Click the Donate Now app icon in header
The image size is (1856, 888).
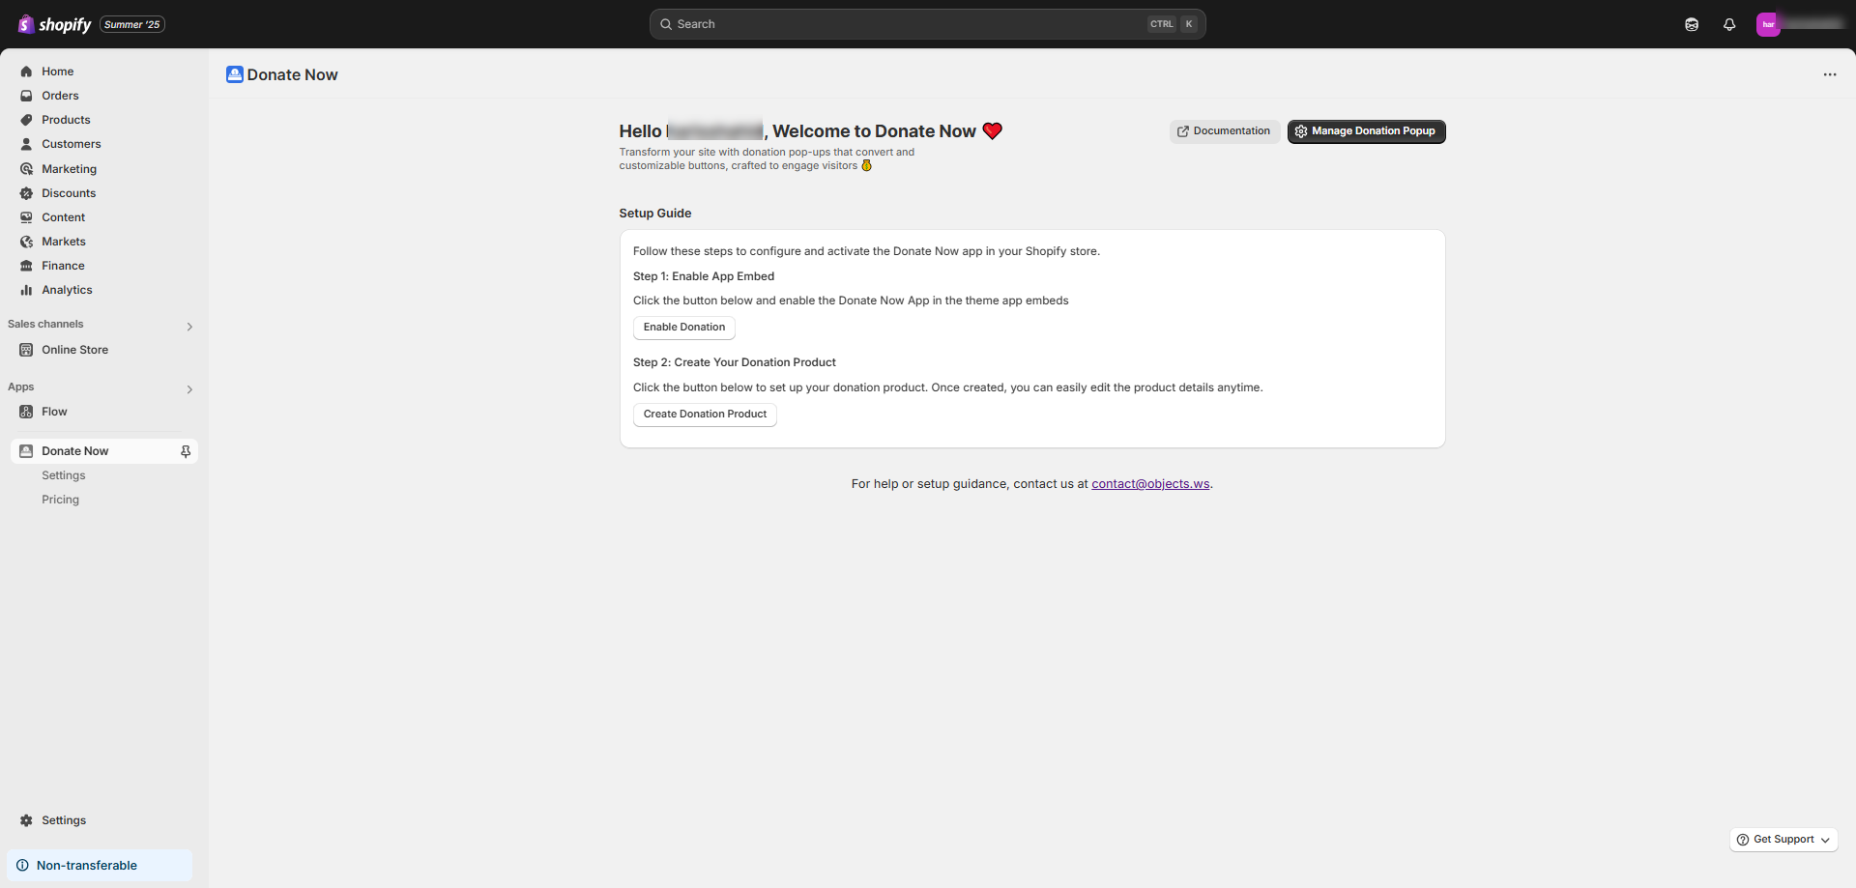tap(235, 74)
